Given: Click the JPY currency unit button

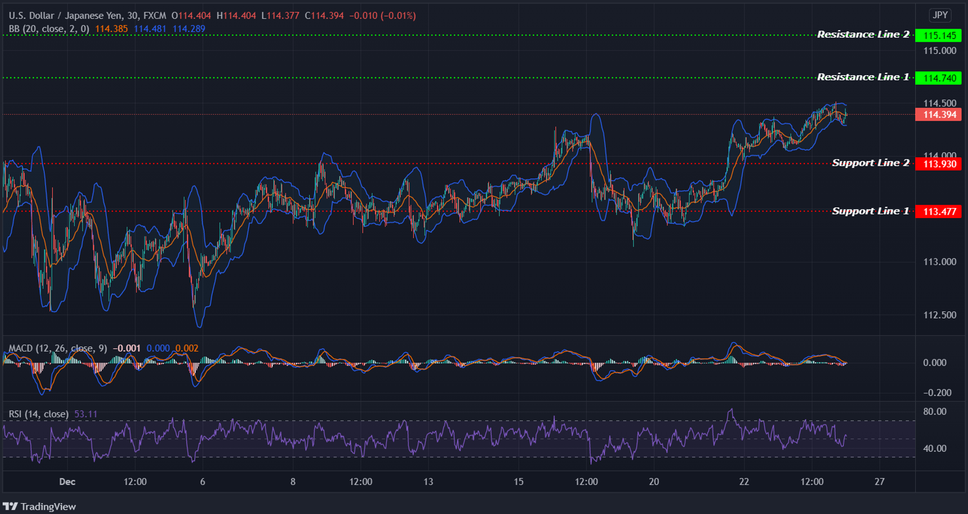Looking at the screenshot, I should (x=941, y=15).
